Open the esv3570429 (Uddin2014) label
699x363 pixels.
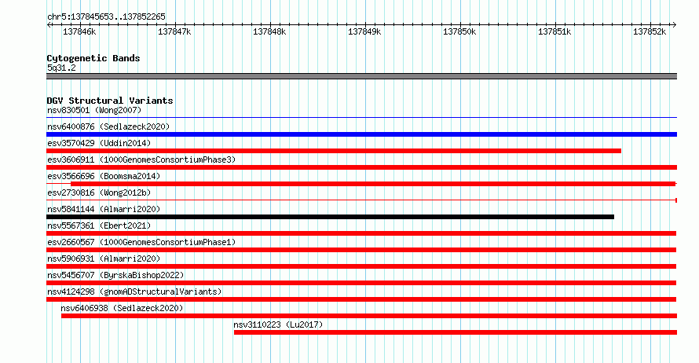click(x=99, y=143)
